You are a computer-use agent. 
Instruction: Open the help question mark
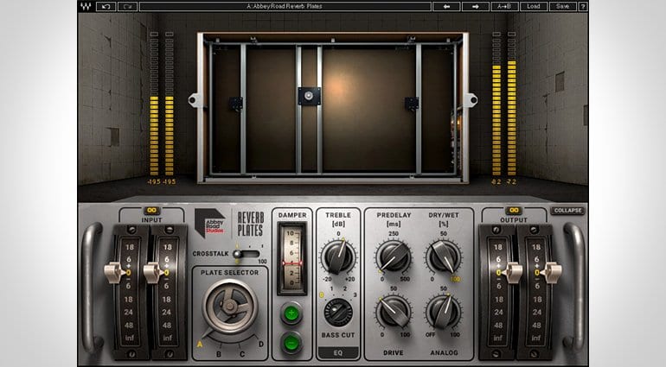pos(583,6)
